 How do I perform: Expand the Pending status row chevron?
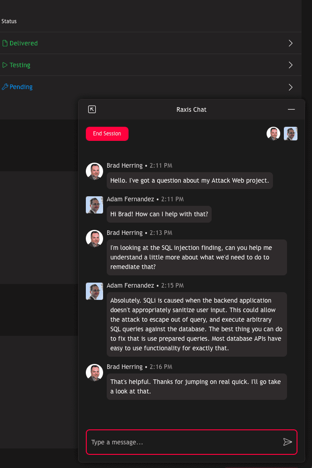coord(291,87)
